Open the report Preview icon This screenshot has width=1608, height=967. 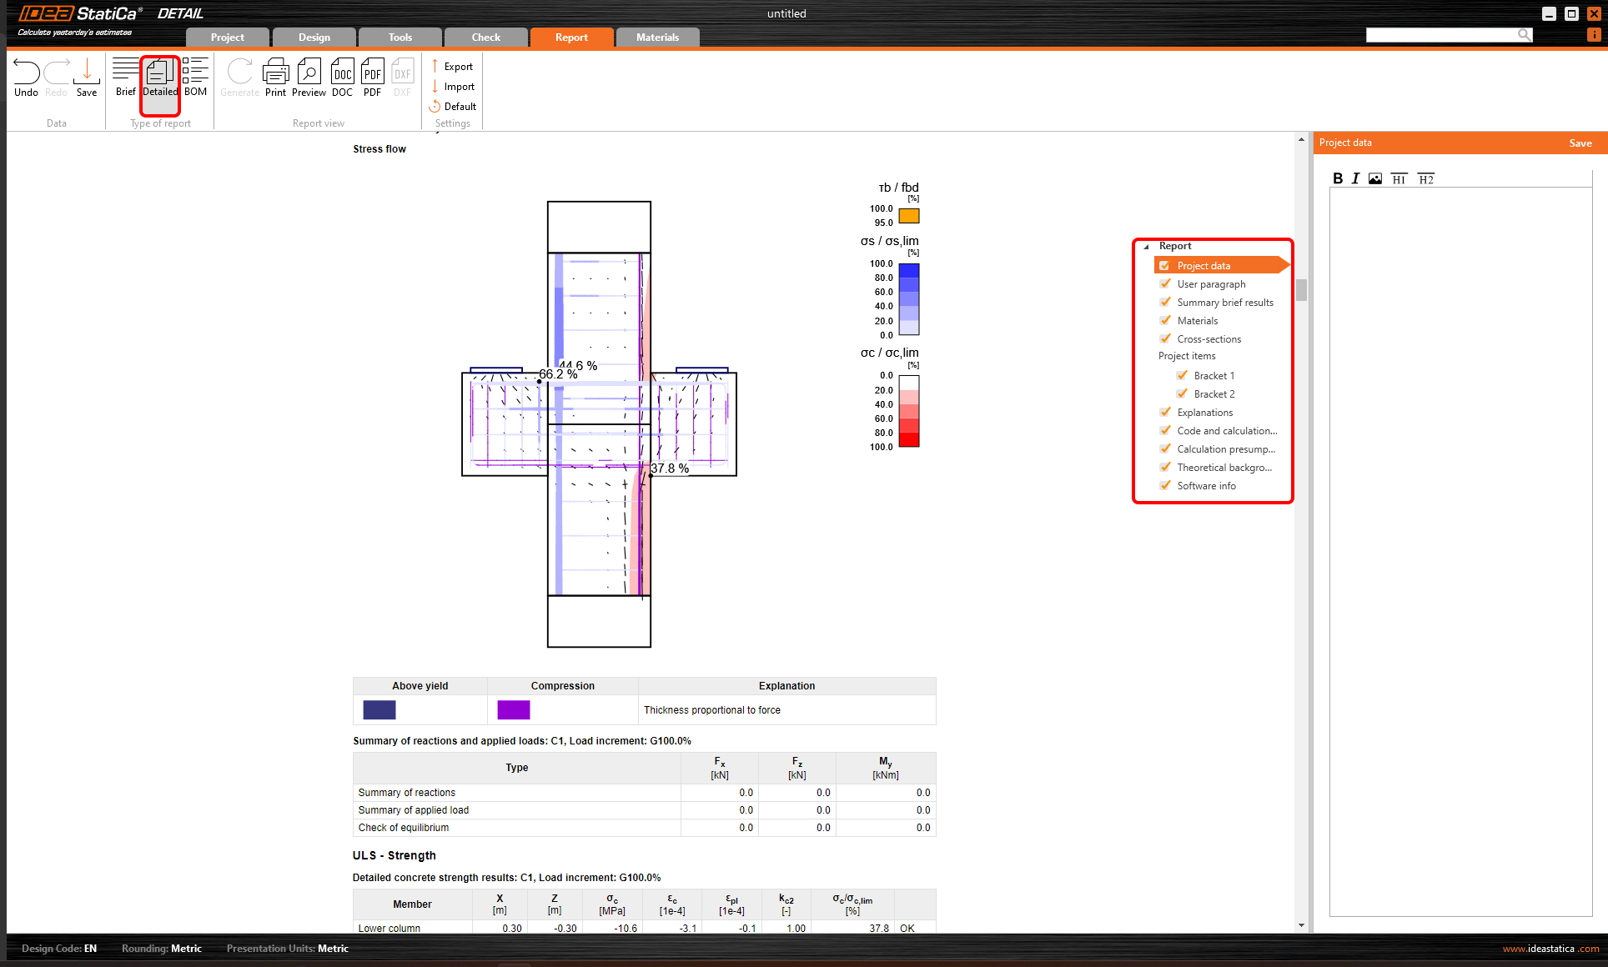(x=309, y=73)
